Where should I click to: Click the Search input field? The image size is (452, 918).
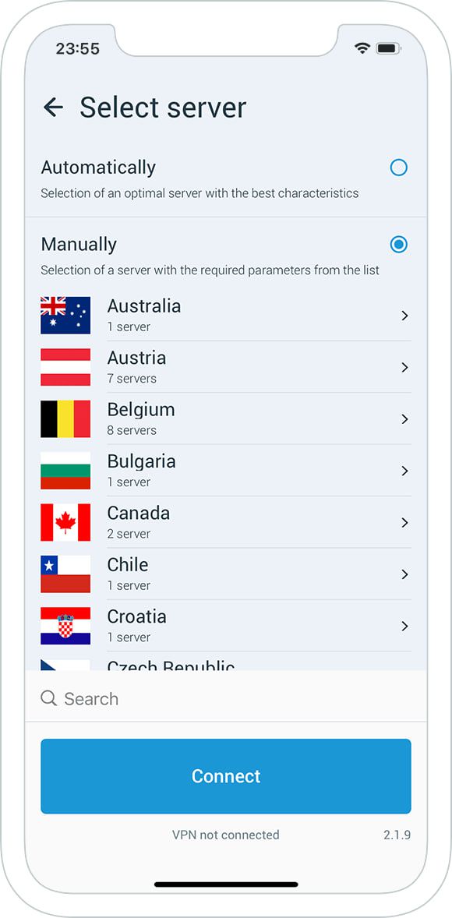156,698
